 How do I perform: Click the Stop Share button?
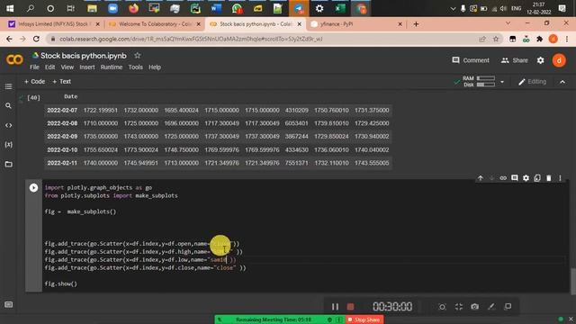[364, 319]
